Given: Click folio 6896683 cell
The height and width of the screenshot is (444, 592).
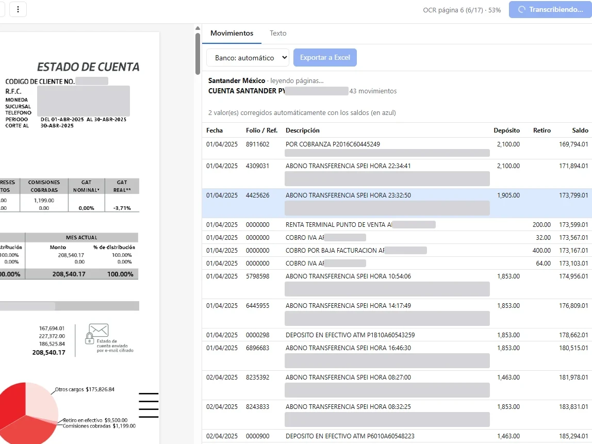Looking at the screenshot, I should pos(257,348).
